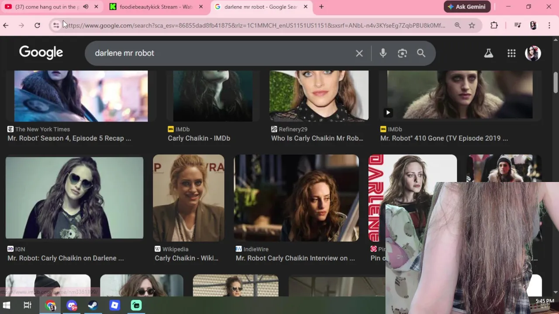Close the YouTube tab
This screenshot has height=314, width=559.
[96, 7]
